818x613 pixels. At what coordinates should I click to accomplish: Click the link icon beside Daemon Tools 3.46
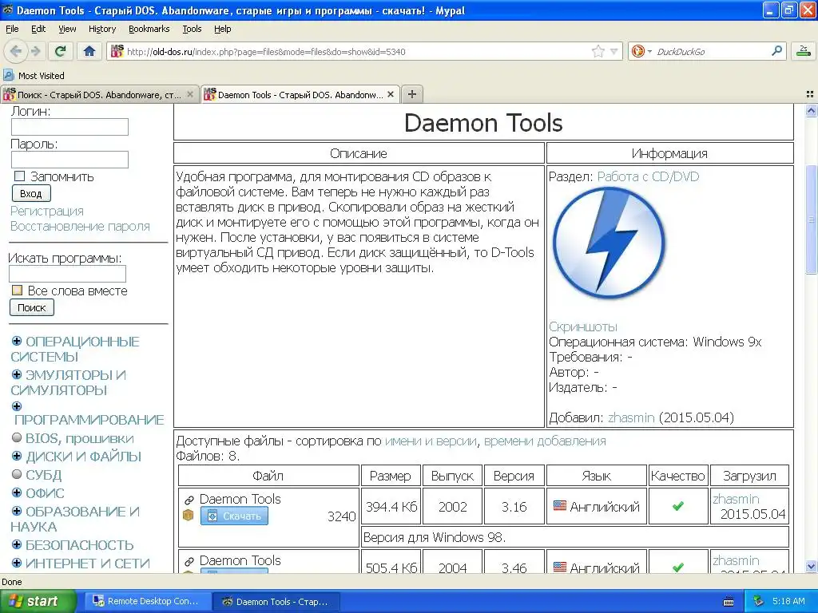coord(189,561)
